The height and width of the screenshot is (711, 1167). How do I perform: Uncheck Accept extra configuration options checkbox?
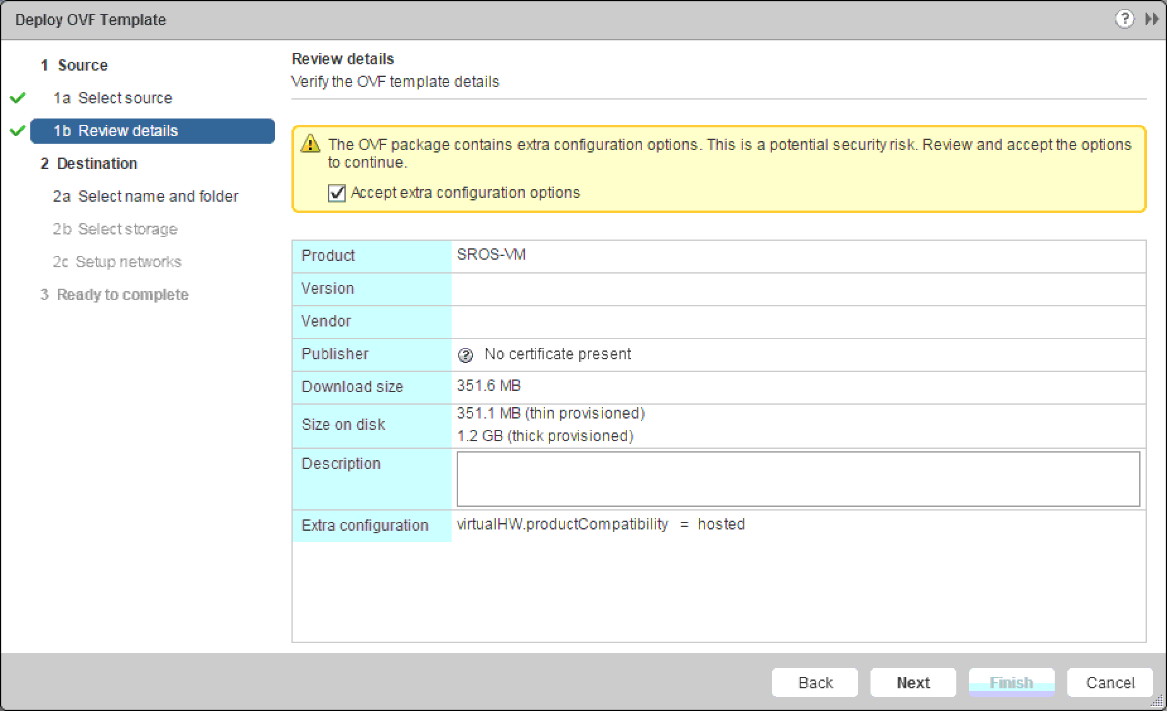[x=337, y=193]
